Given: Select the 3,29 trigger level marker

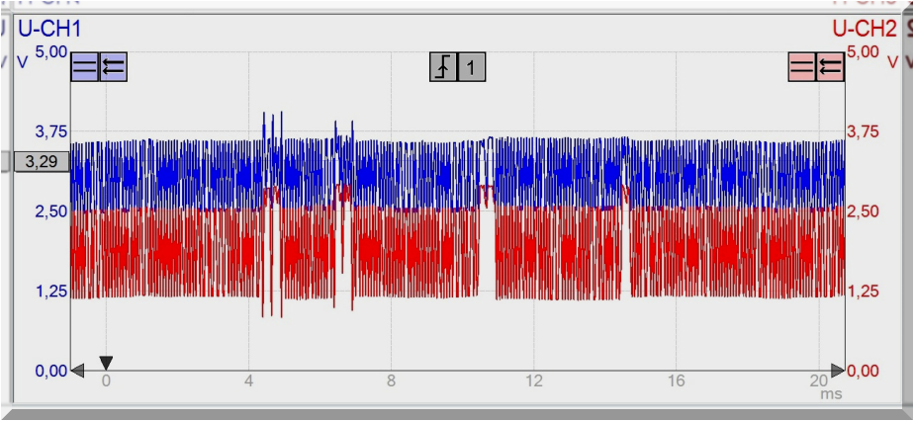Looking at the screenshot, I should pos(40,161).
